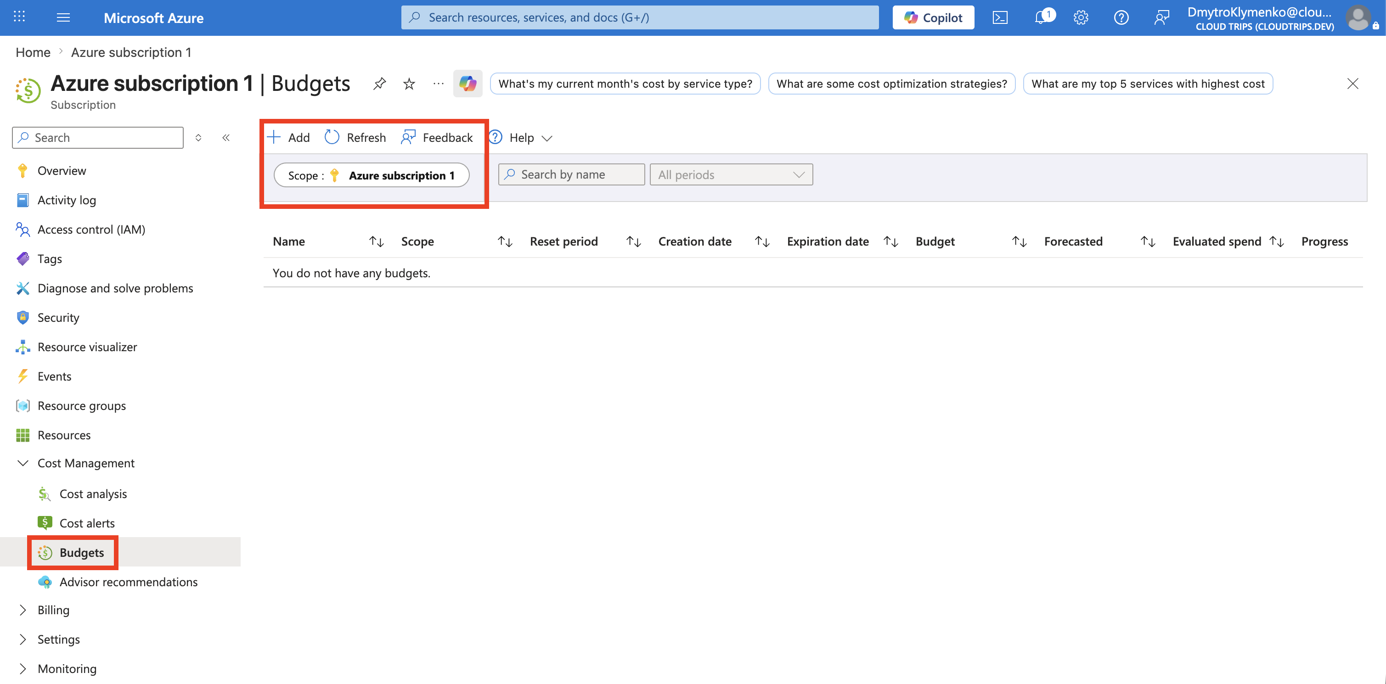Viewport: 1386px width, 684px height.
Task: Open Events in the sidebar
Action: 54,376
